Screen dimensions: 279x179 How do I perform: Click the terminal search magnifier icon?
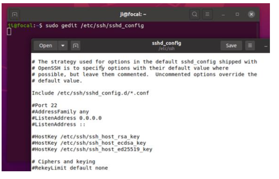point(195,14)
